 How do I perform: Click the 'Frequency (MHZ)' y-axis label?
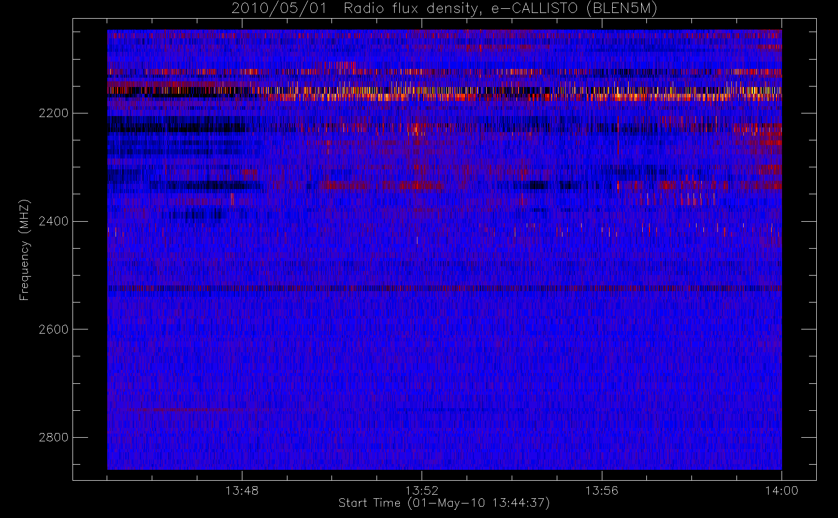[24, 250]
